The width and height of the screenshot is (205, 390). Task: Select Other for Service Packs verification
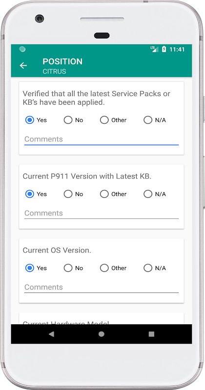pyautogui.click(x=113, y=120)
